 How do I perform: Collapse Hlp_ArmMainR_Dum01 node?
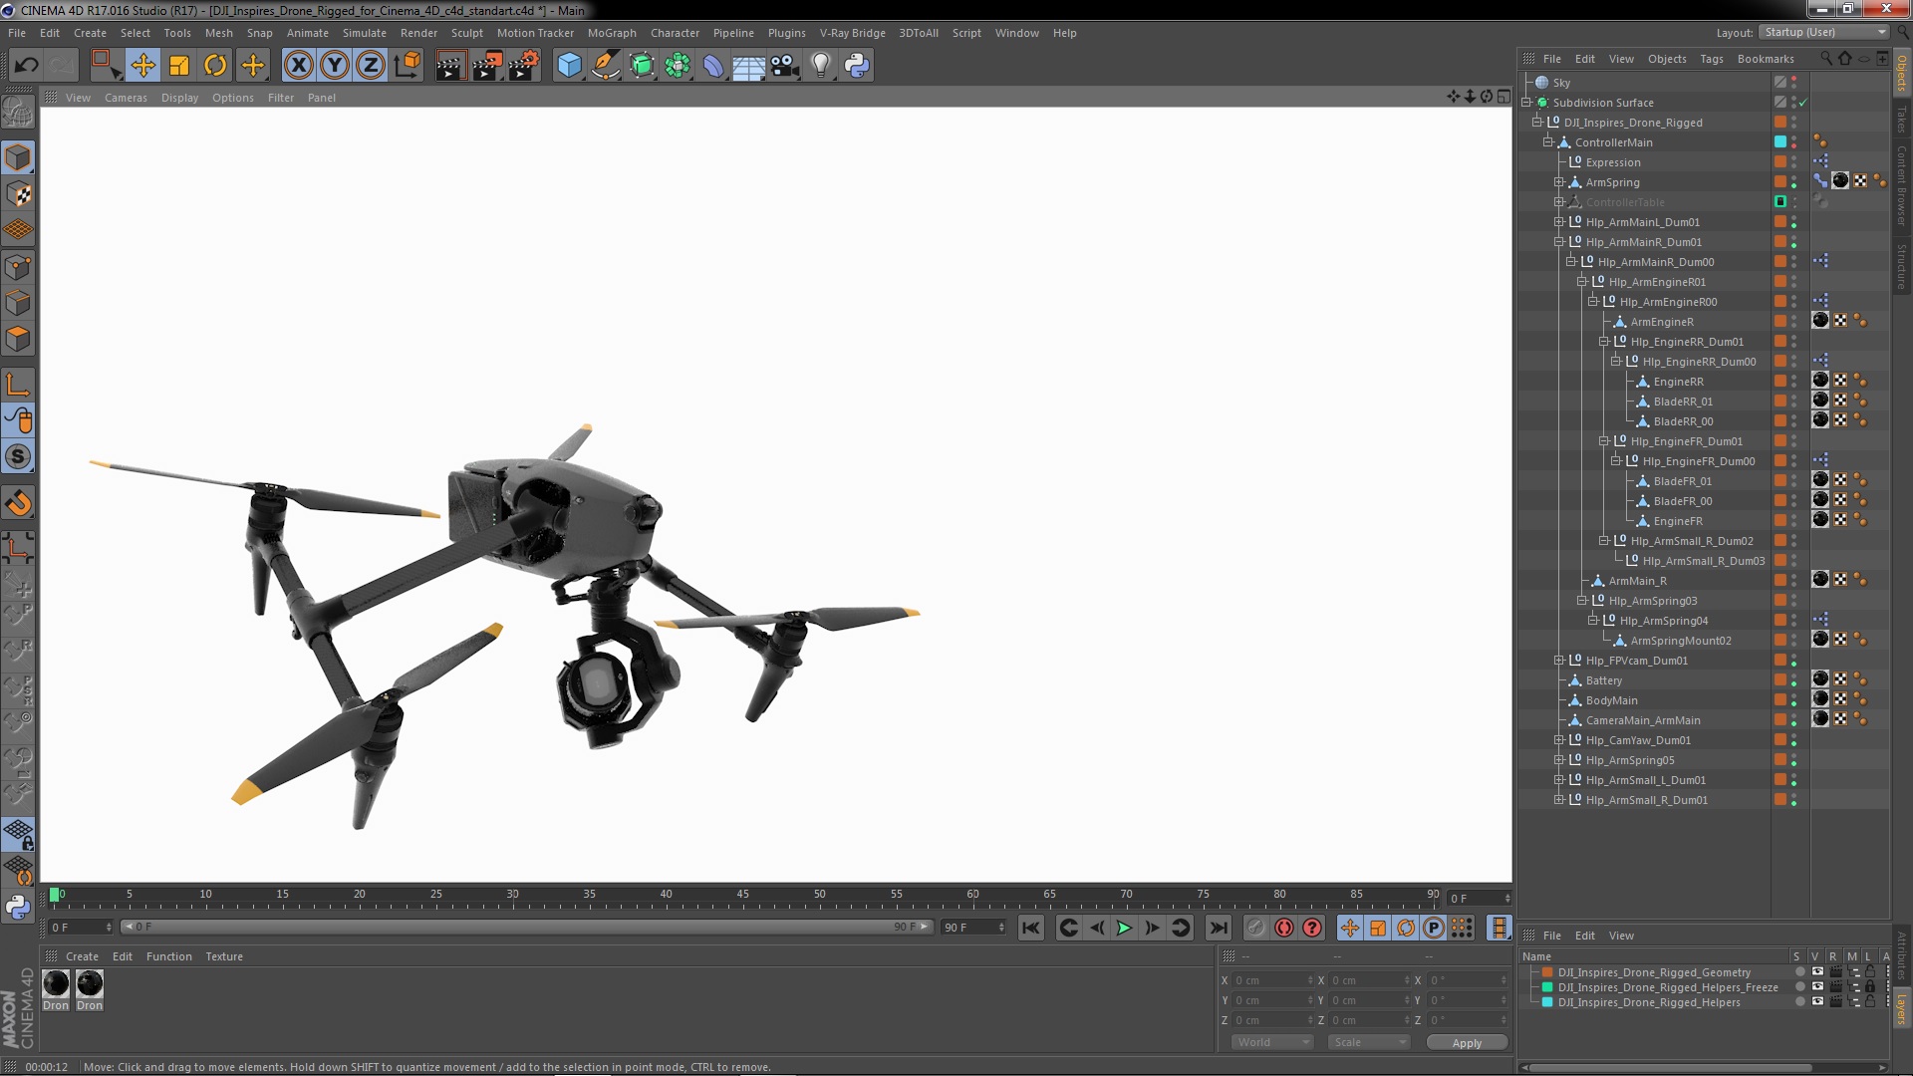(1558, 242)
